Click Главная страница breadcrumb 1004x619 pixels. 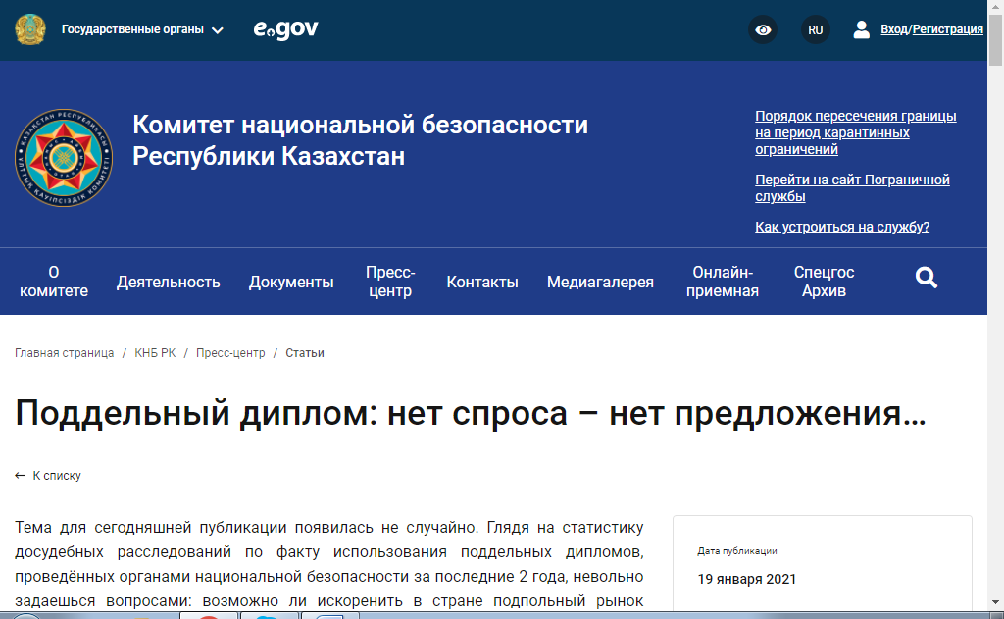pos(65,353)
